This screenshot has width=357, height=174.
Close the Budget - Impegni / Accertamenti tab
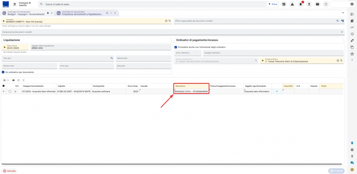coord(52,13)
